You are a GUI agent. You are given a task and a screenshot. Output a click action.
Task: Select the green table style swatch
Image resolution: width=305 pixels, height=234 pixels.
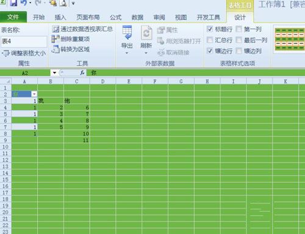click(290, 39)
